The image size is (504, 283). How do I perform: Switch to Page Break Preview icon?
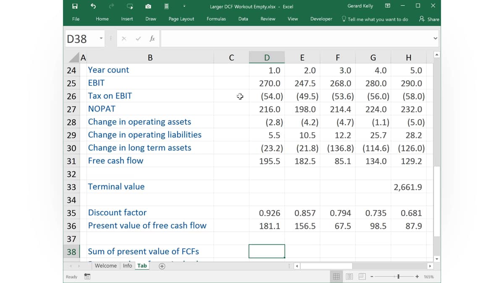coord(362,276)
